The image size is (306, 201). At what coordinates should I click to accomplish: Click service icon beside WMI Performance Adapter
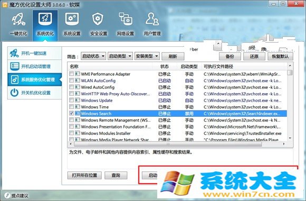coord(77,74)
